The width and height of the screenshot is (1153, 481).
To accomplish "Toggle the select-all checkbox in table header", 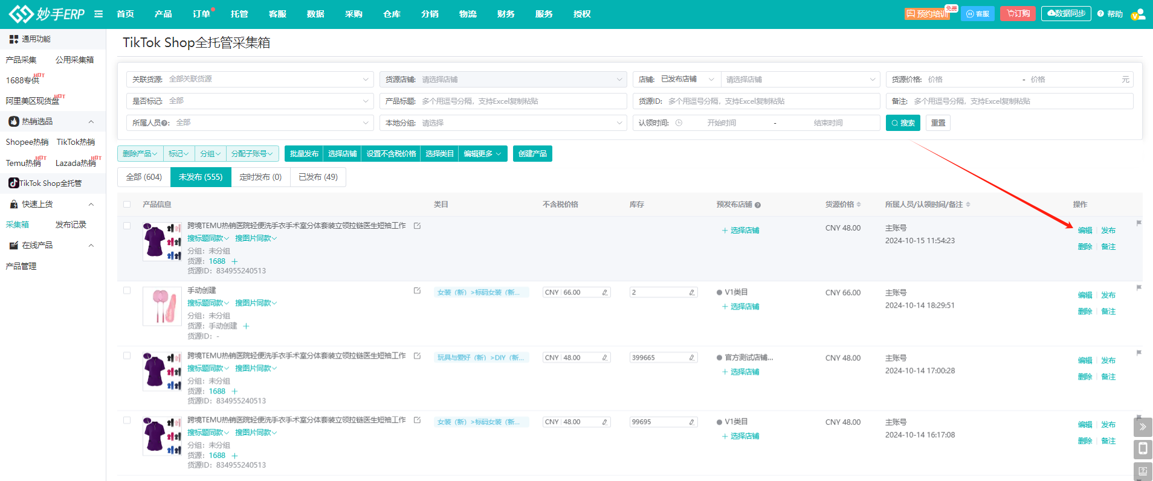I will click(127, 205).
